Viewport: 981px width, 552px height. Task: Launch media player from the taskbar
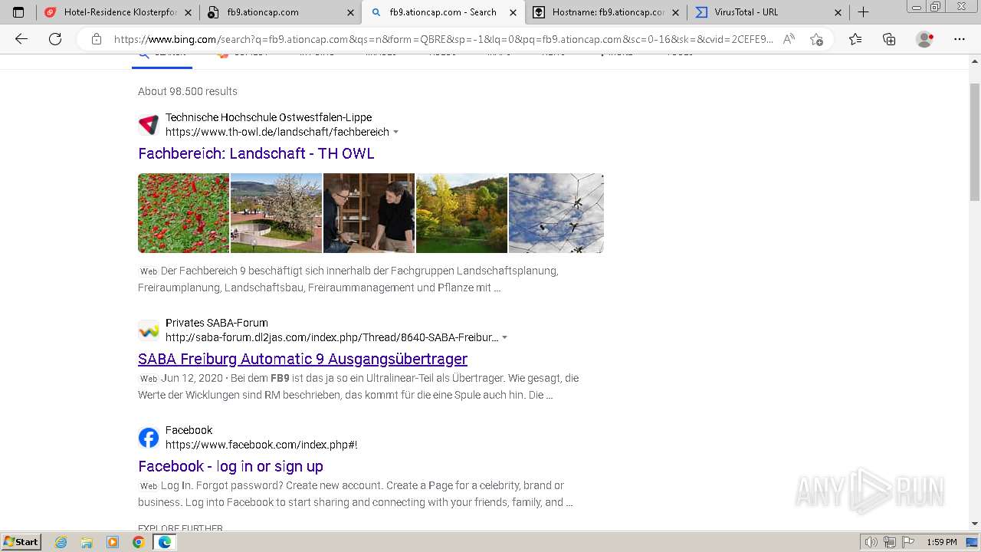(x=113, y=542)
